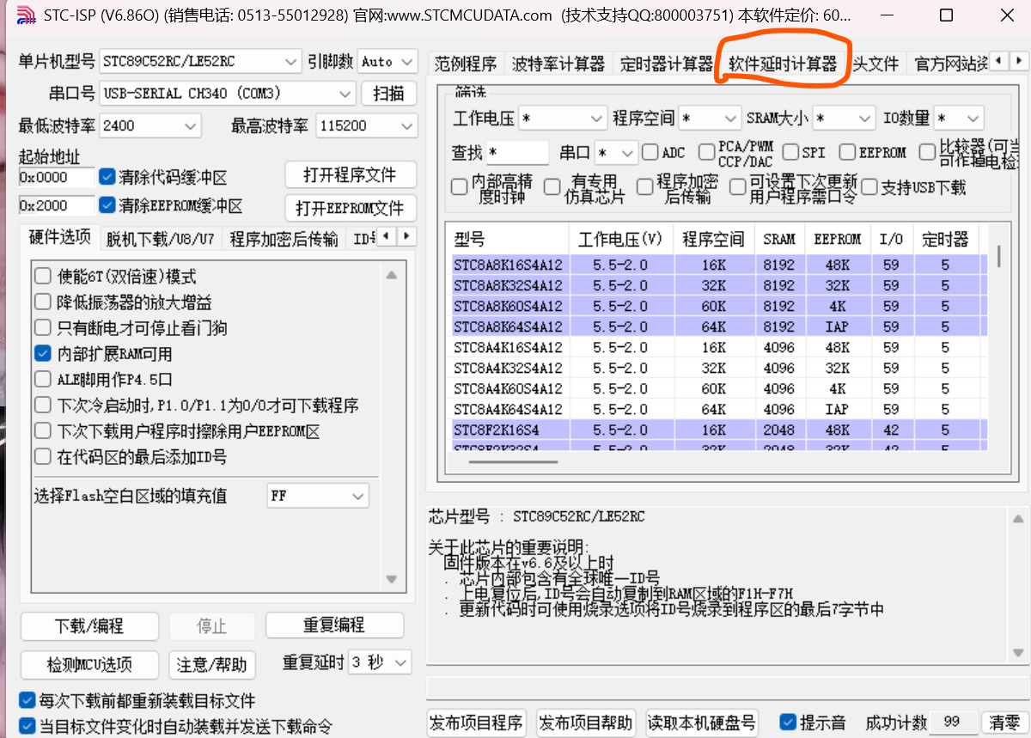Click 发布项目程序 button
This screenshot has height=738, width=1031.
tap(476, 723)
